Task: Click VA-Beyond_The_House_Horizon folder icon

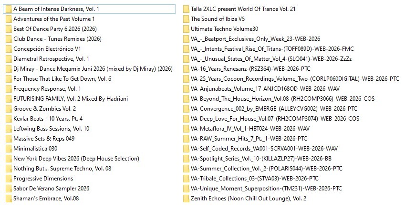Action: tap(186, 99)
